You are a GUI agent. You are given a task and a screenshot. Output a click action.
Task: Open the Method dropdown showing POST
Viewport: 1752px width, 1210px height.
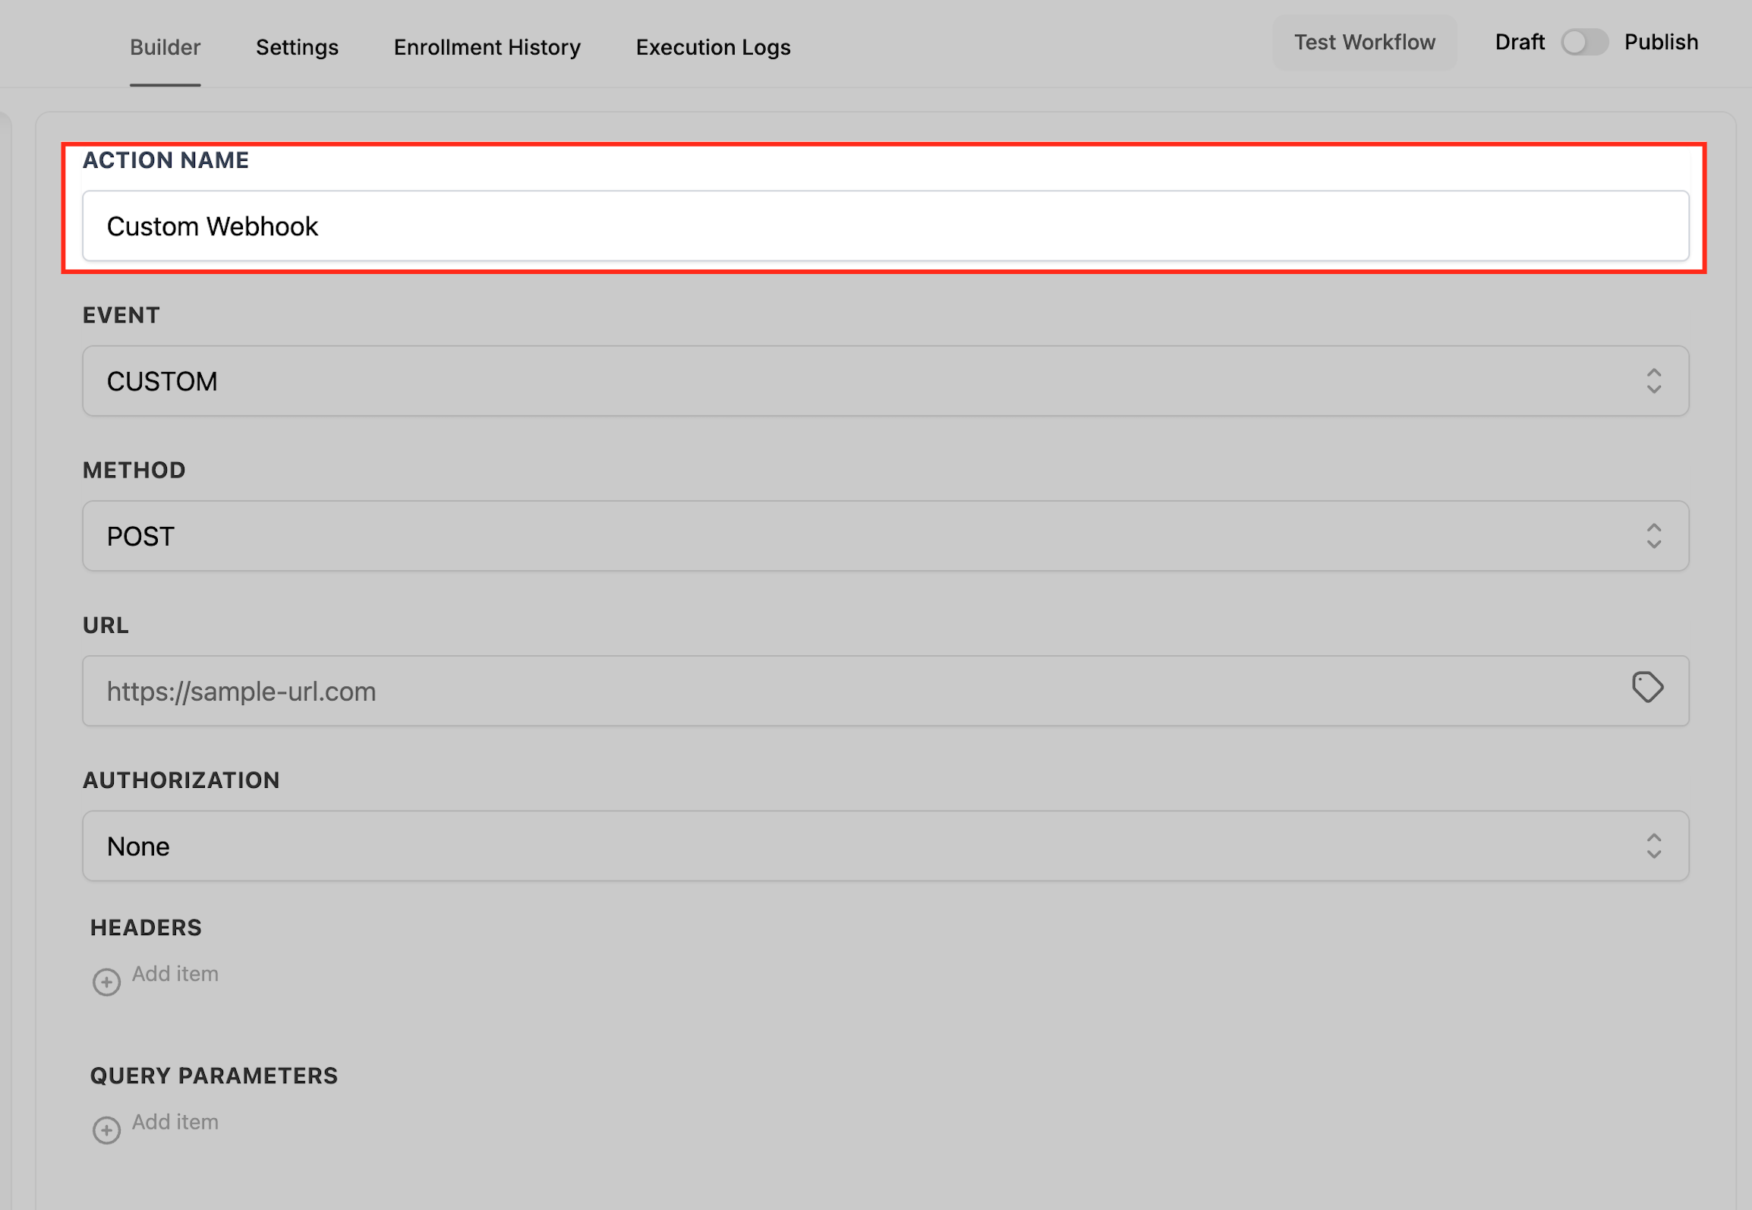click(885, 536)
